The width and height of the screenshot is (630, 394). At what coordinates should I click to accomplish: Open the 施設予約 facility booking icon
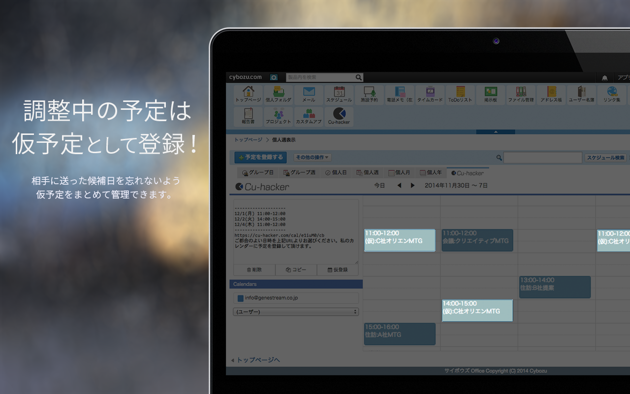pyautogui.click(x=369, y=95)
